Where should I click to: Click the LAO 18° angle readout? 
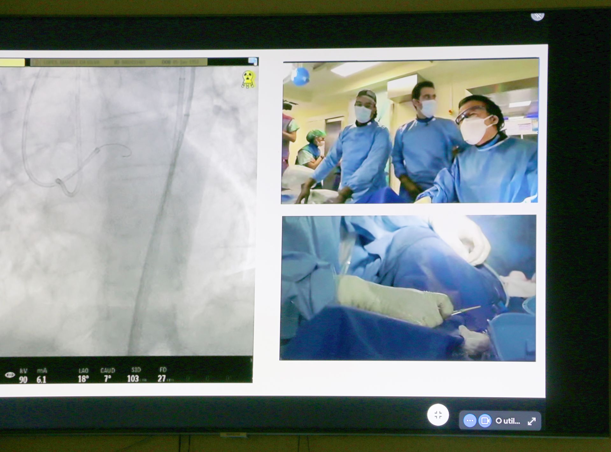tap(83, 378)
